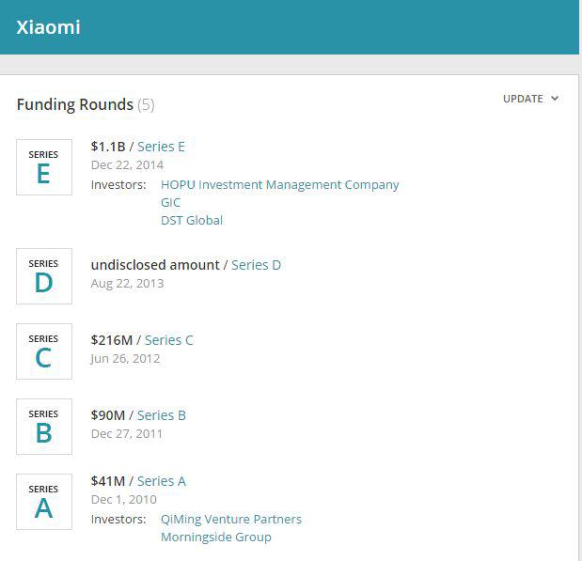The image size is (582, 561).
Task: Visit HOPU Investment Management Company page
Action: (x=279, y=185)
